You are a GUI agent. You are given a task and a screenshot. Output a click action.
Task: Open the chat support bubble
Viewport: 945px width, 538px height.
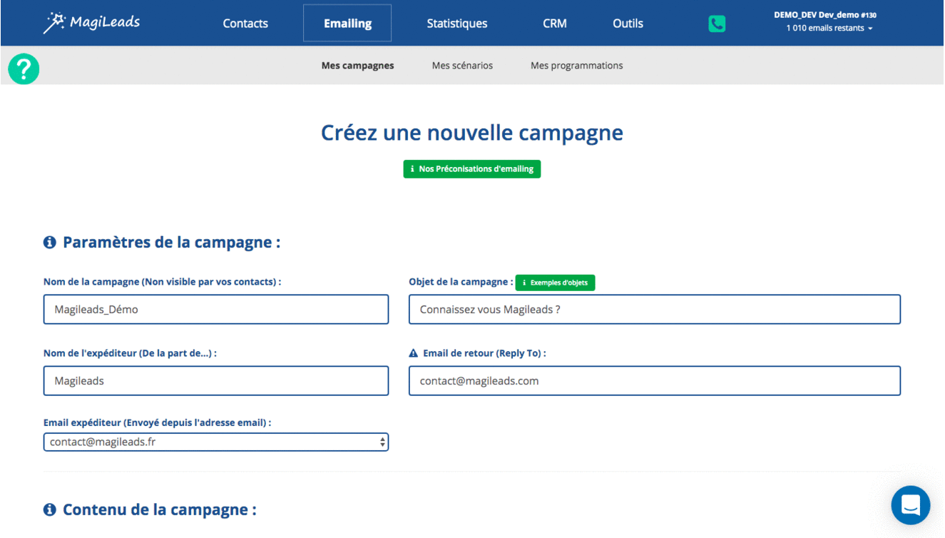pyautogui.click(x=911, y=505)
